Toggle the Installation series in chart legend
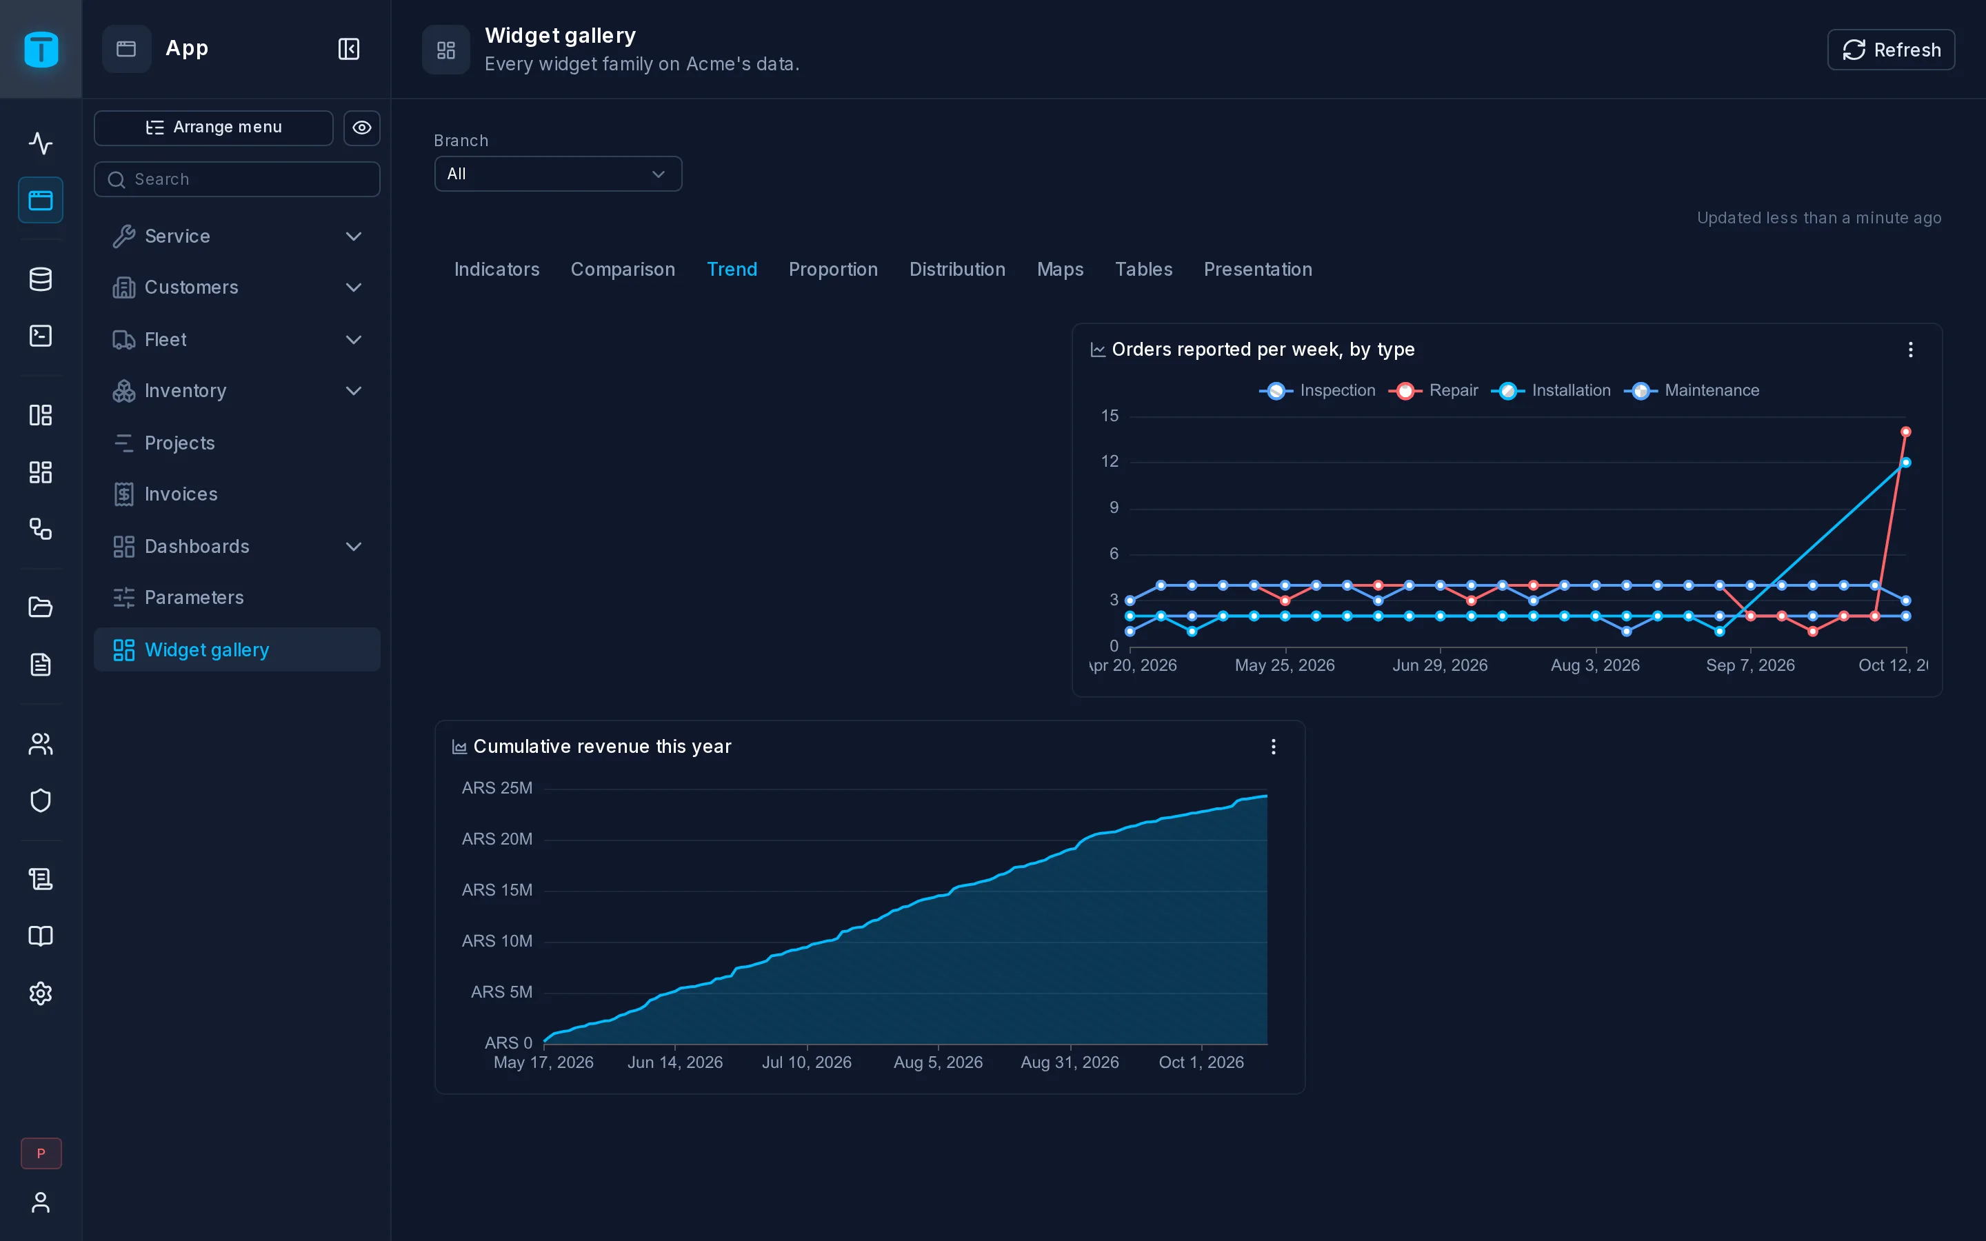Screen dimensions: 1986x1241 1550,391
